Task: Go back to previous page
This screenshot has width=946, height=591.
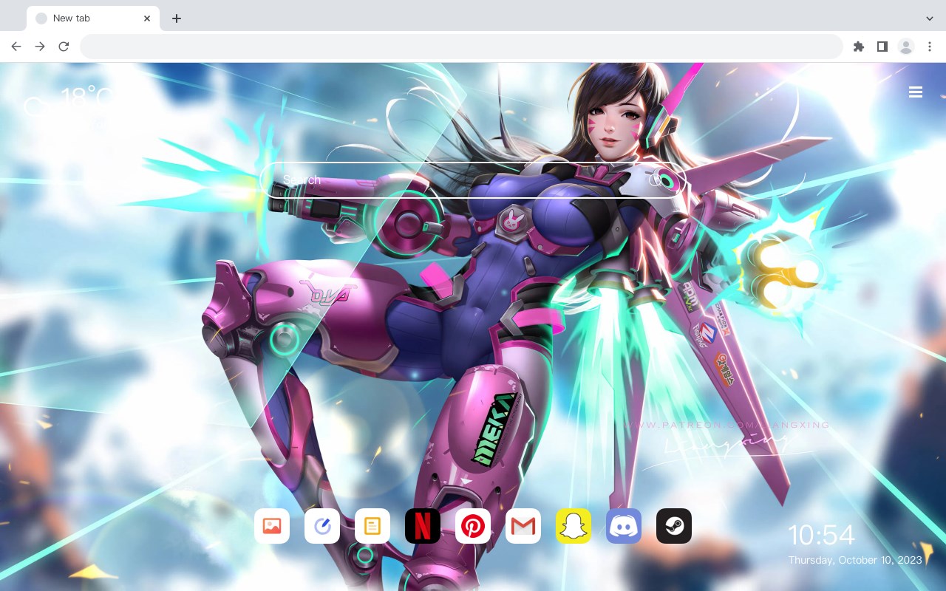Action: pyautogui.click(x=16, y=47)
